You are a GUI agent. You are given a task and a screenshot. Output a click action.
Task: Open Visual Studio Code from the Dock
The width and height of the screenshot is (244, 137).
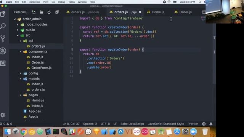pos(48,132)
